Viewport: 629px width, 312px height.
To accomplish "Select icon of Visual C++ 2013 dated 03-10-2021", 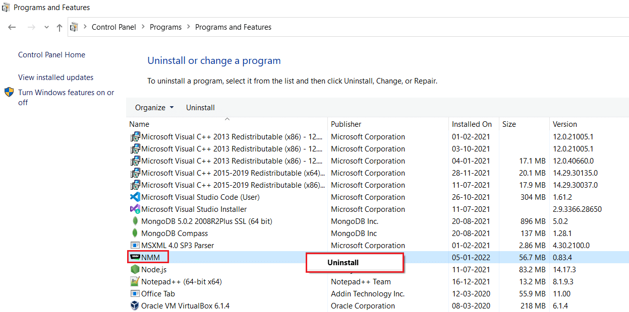I will (x=135, y=148).
